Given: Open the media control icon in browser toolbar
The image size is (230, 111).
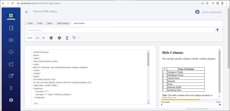Looking at the screenshot, I should [213, 3].
